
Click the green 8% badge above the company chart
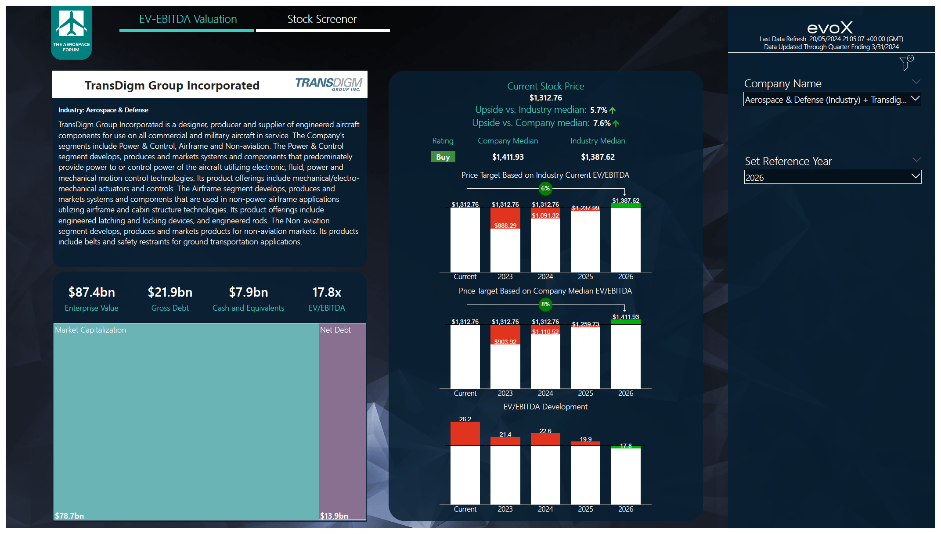[x=545, y=304]
